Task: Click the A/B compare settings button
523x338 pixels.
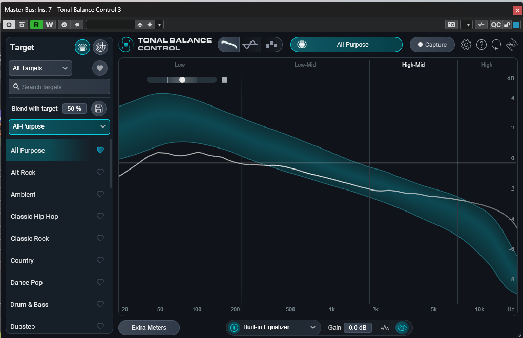Action: tap(22, 25)
